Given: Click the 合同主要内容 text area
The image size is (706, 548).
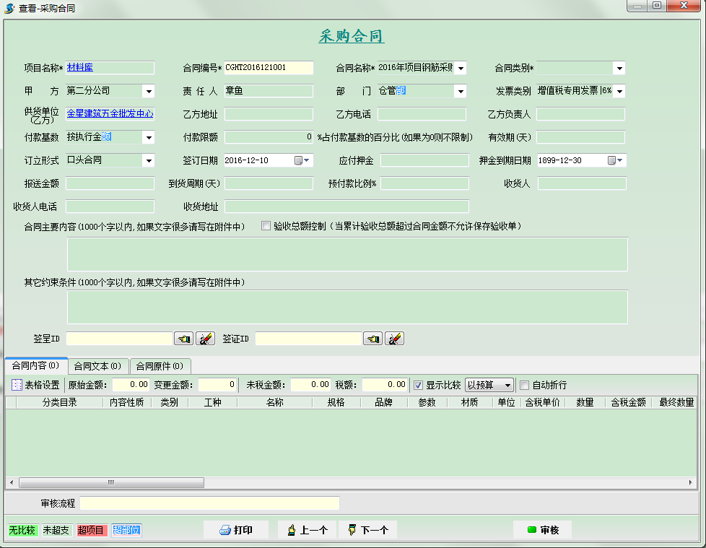Looking at the screenshot, I should click(x=347, y=254).
